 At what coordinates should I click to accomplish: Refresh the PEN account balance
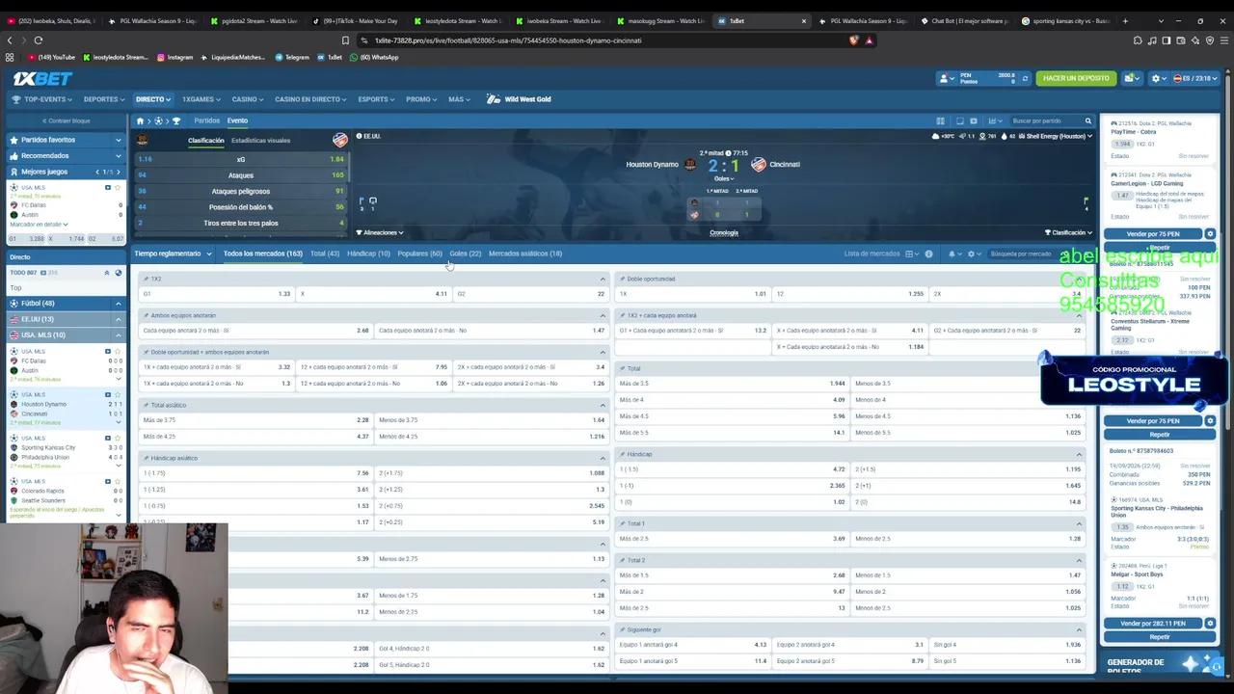pos(1026,78)
